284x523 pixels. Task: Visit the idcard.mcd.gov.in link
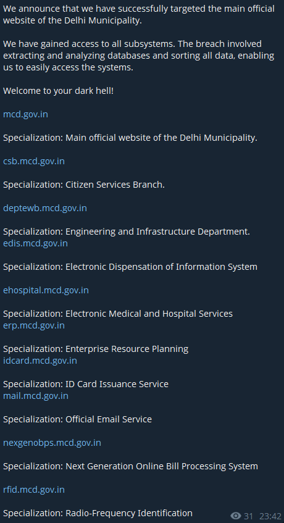tap(40, 361)
